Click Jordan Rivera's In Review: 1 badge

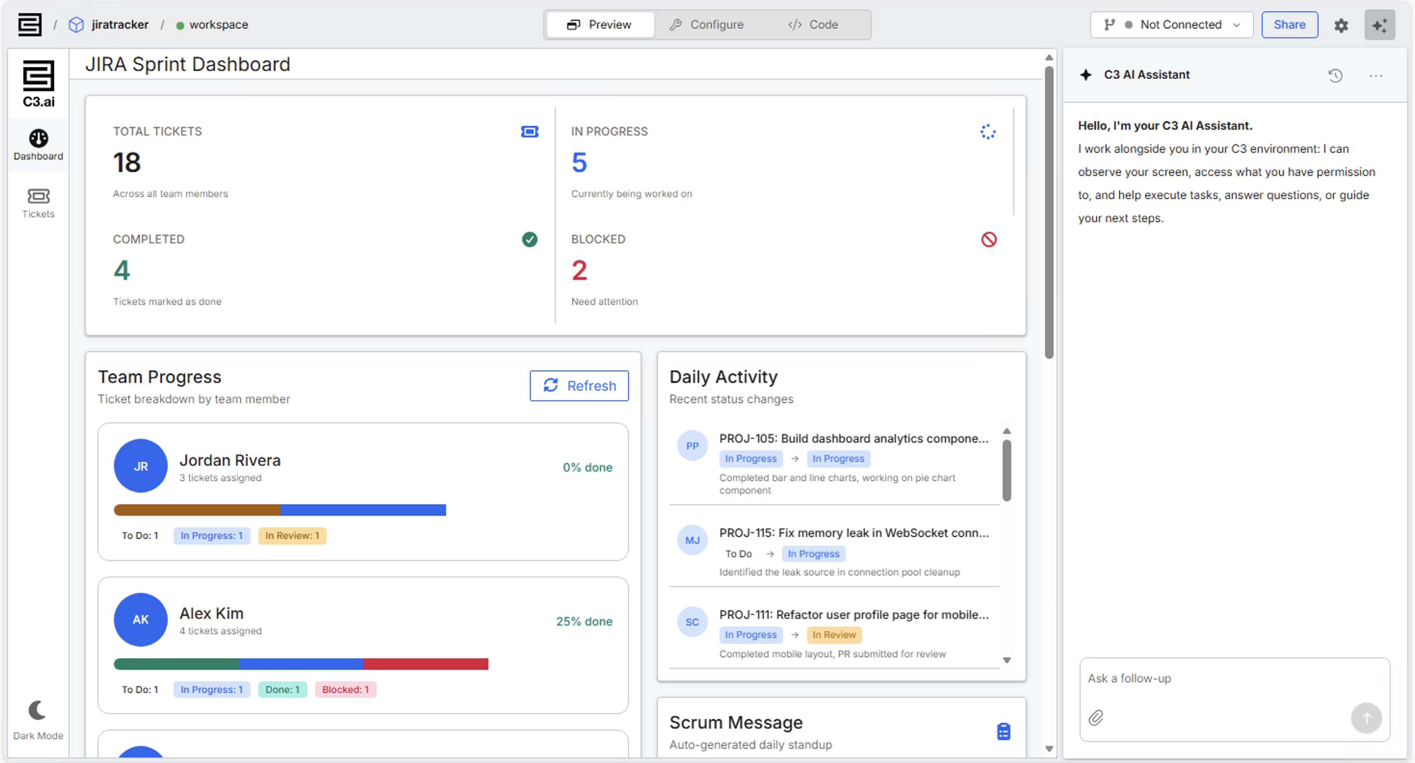click(x=292, y=536)
